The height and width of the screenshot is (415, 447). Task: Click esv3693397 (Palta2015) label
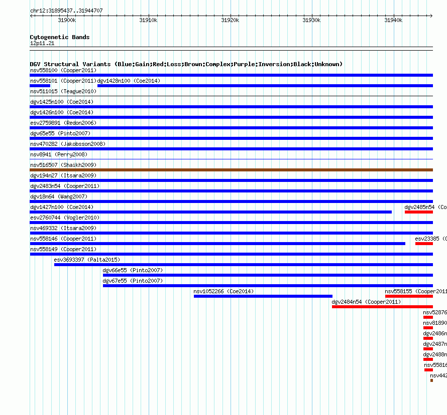(x=87, y=260)
